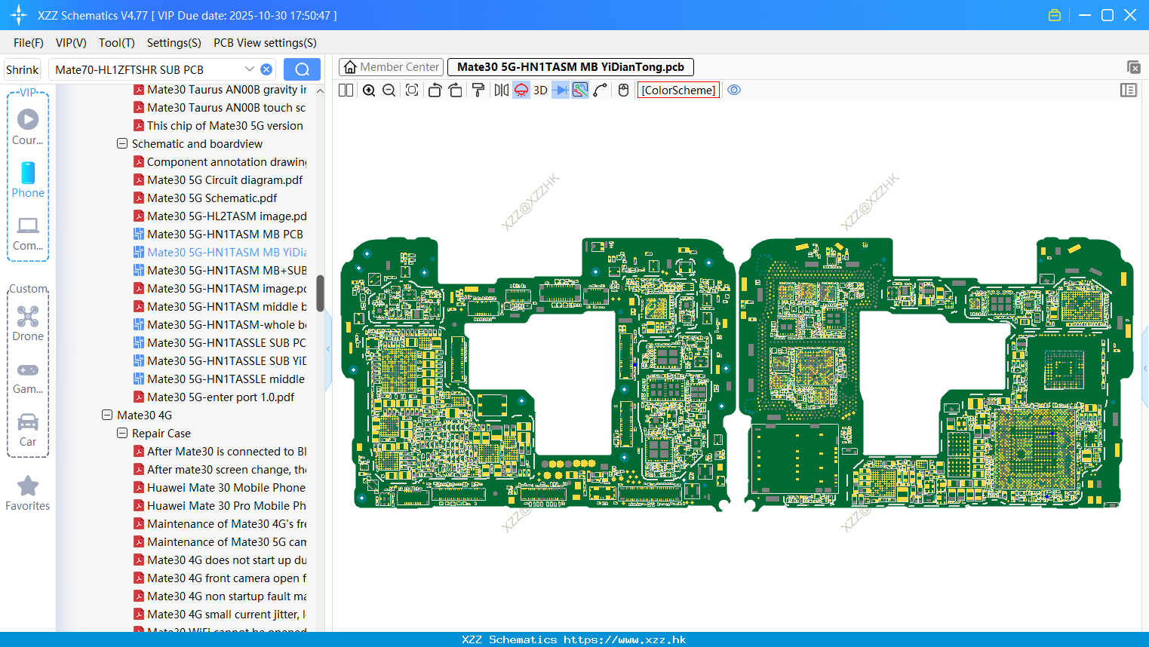
Task: Collapse the Repair Case folder
Action: 122,433
